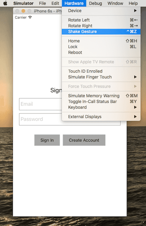Click the iPhone 6s window title
This screenshot has height=226, width=146.
coord(48,11)
